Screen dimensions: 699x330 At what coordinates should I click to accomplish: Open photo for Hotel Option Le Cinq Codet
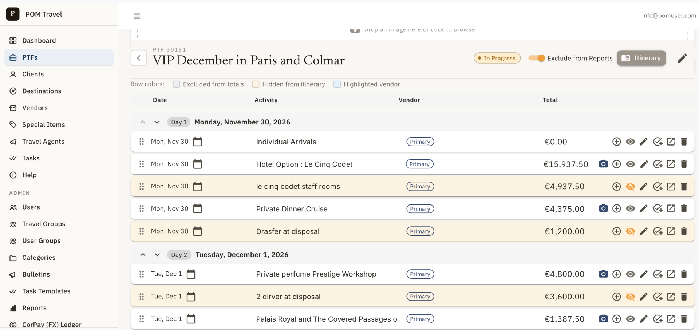(x=603, y=164)
